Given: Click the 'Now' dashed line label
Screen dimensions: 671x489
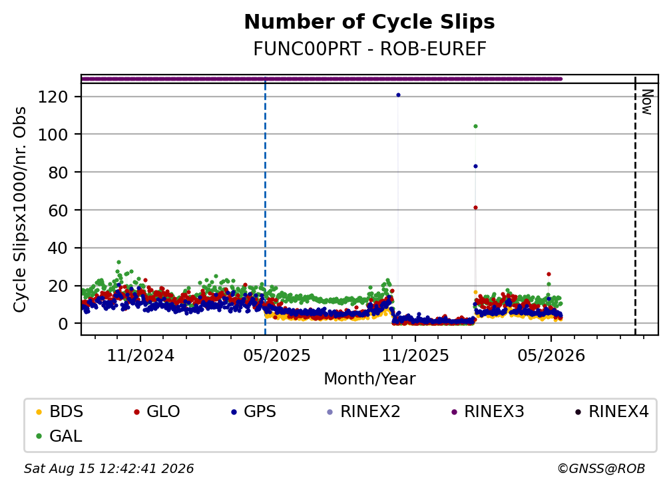Looking at the screenshot, I should coord(647,102).
